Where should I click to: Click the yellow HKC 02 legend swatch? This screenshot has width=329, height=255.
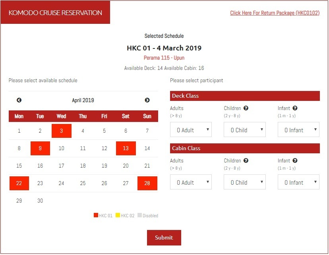point(118,215)
